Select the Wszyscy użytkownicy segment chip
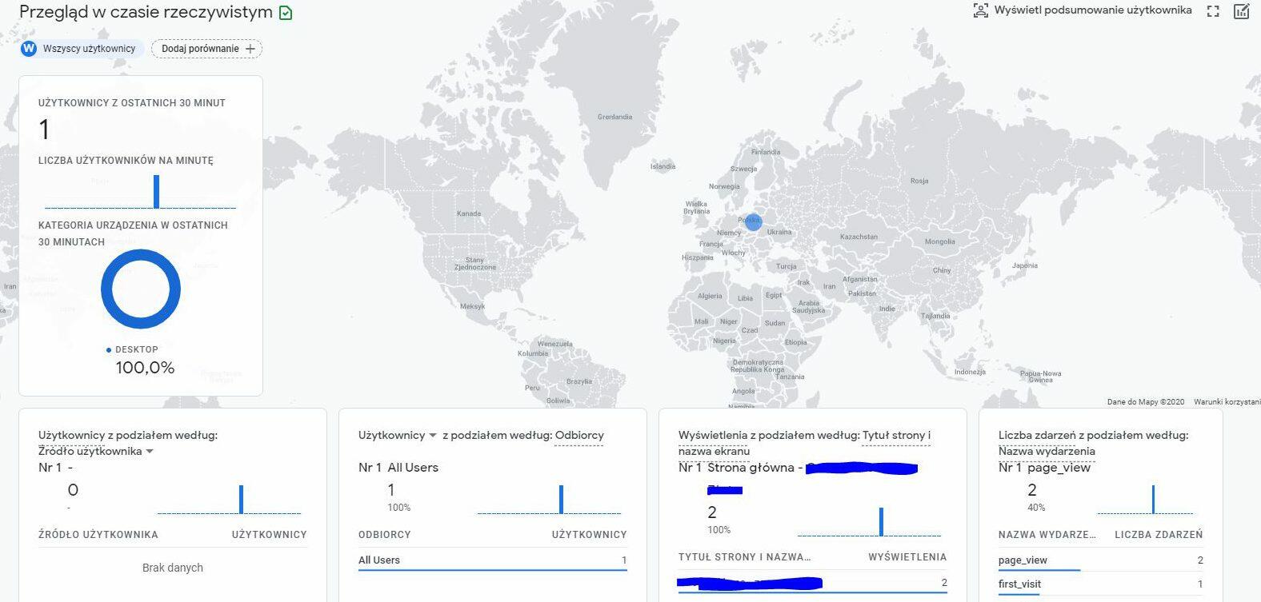Screen dimensions: 1261x602 [89, 49]
